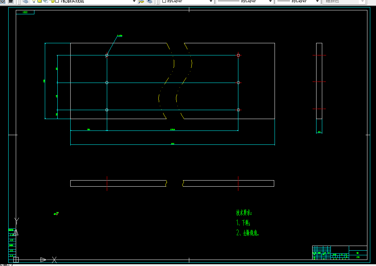Select the 技术要求: heading text
Screen dimensions: 376x266
[244, 213]
